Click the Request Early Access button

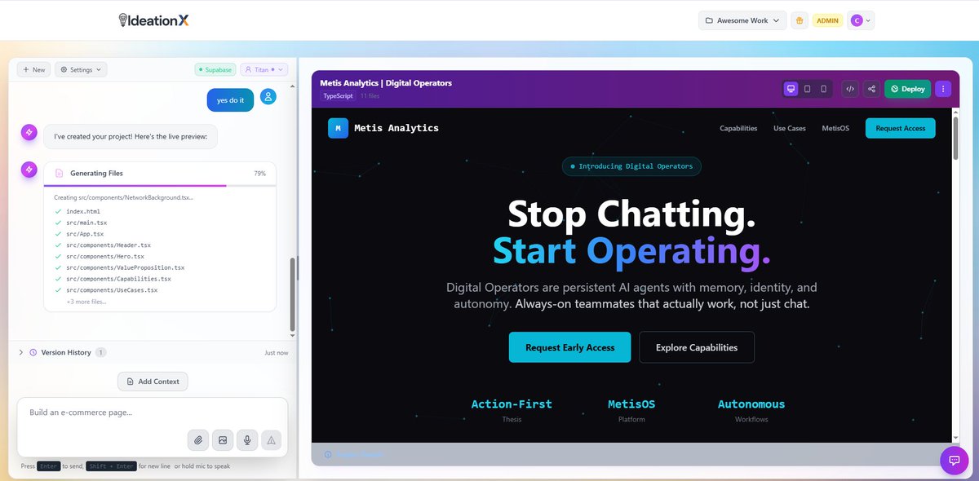(x=569, y=346)
